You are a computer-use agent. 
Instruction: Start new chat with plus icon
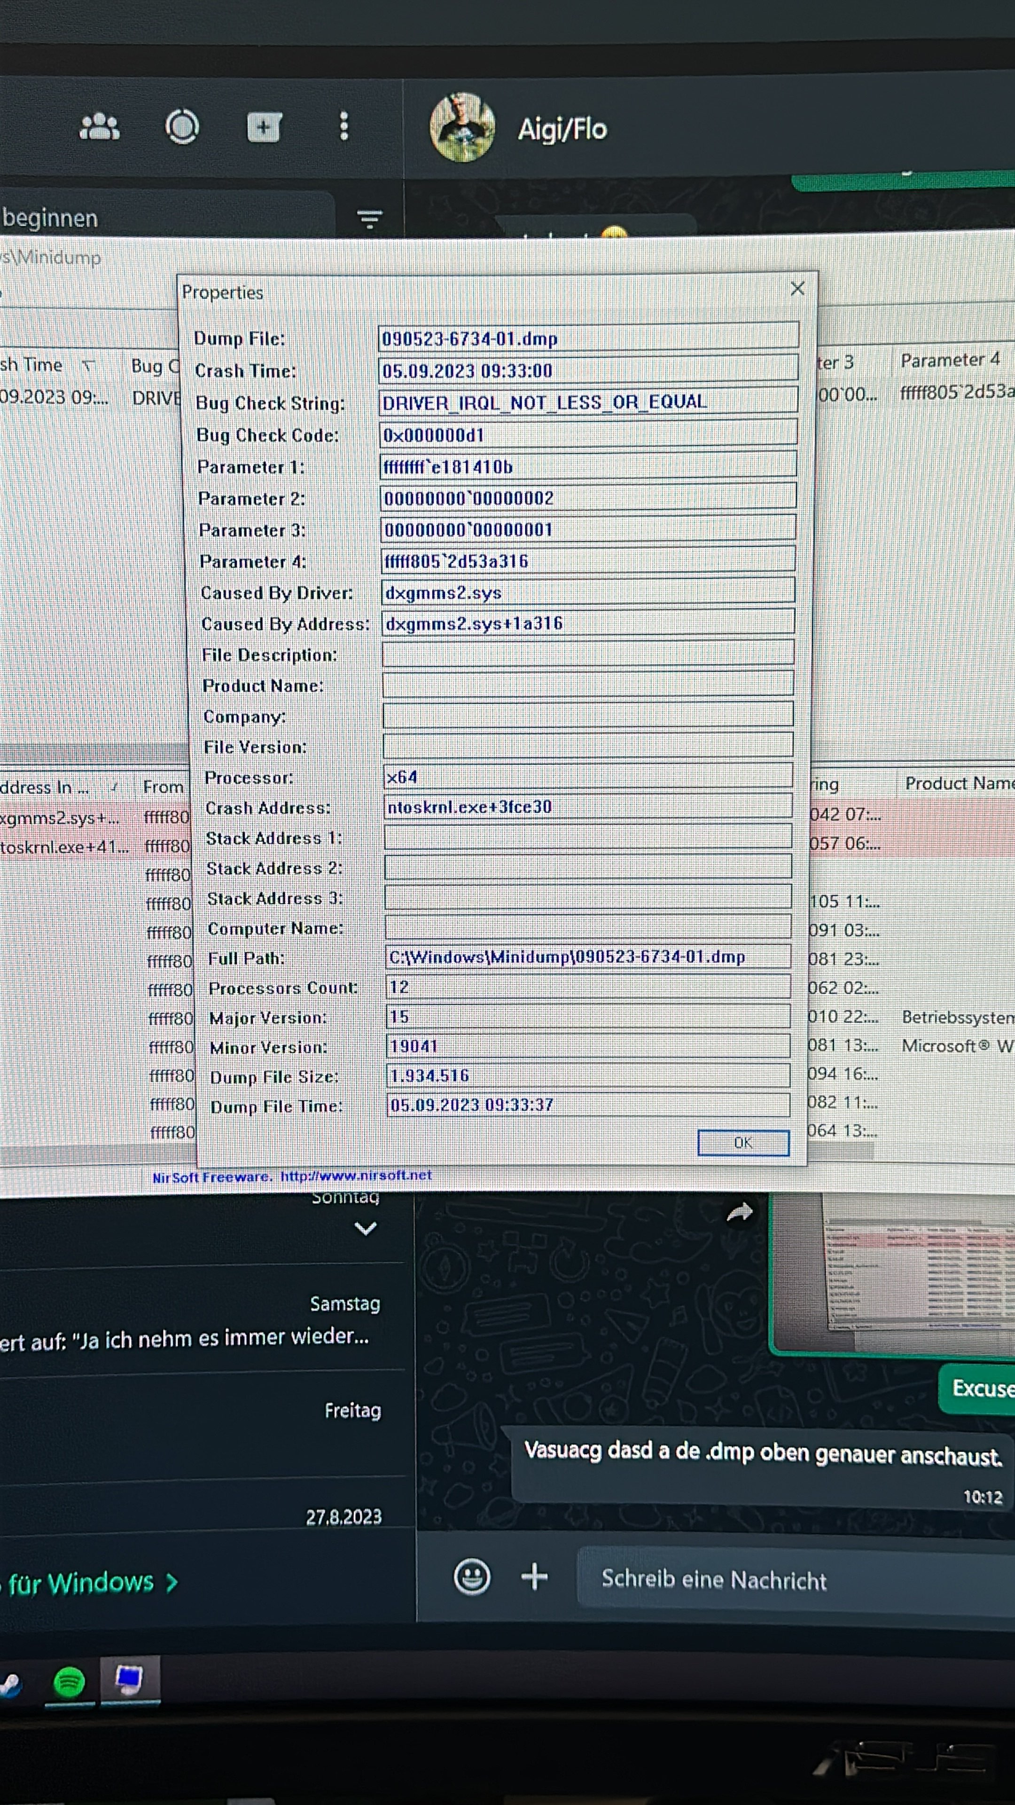(264, 127)
